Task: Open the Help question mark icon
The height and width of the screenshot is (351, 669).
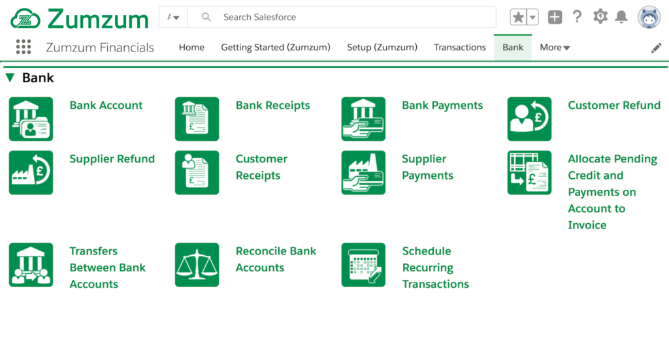Action: click(578, 16)
